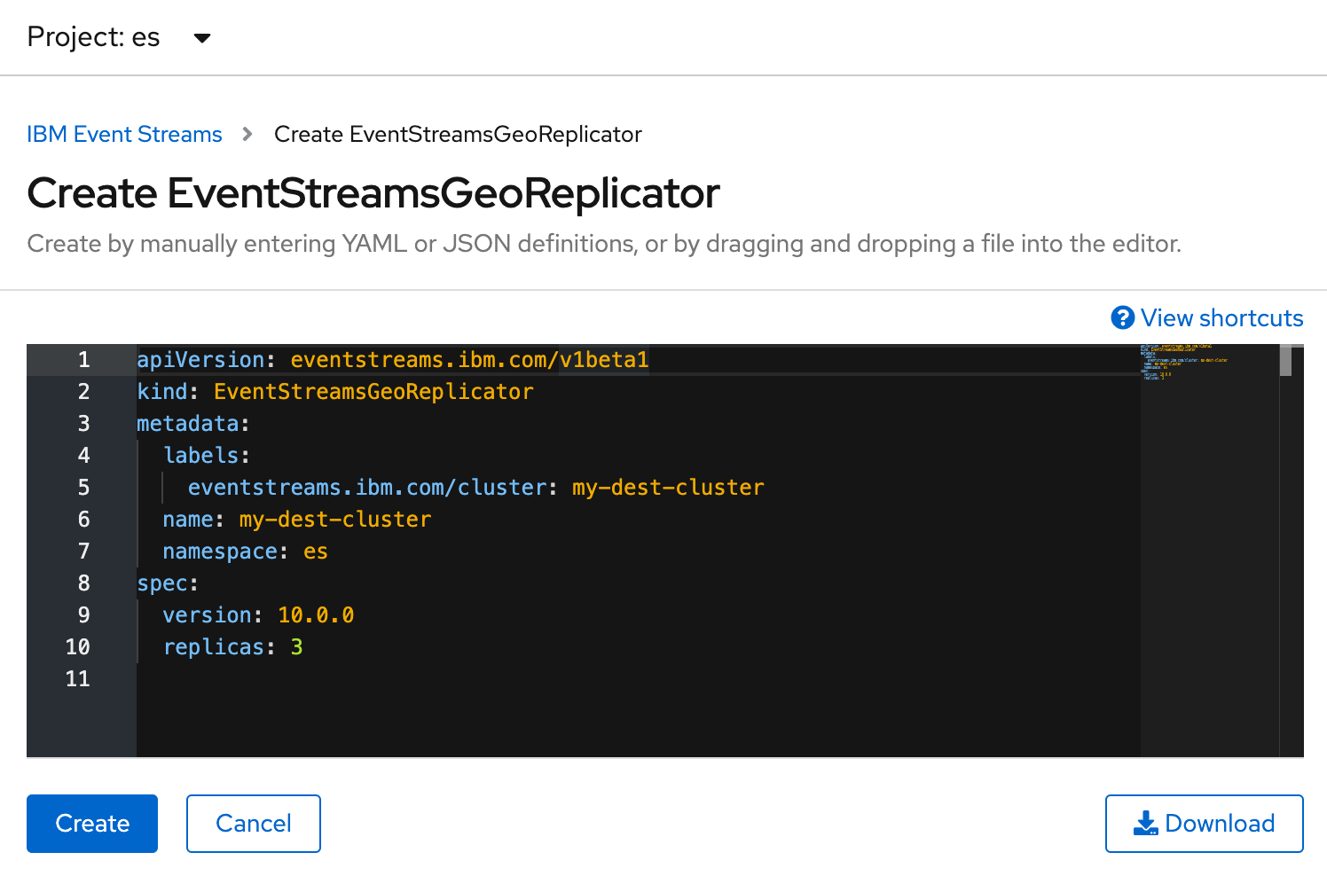Click the Download button
1327x876 pixels.
1204,824
